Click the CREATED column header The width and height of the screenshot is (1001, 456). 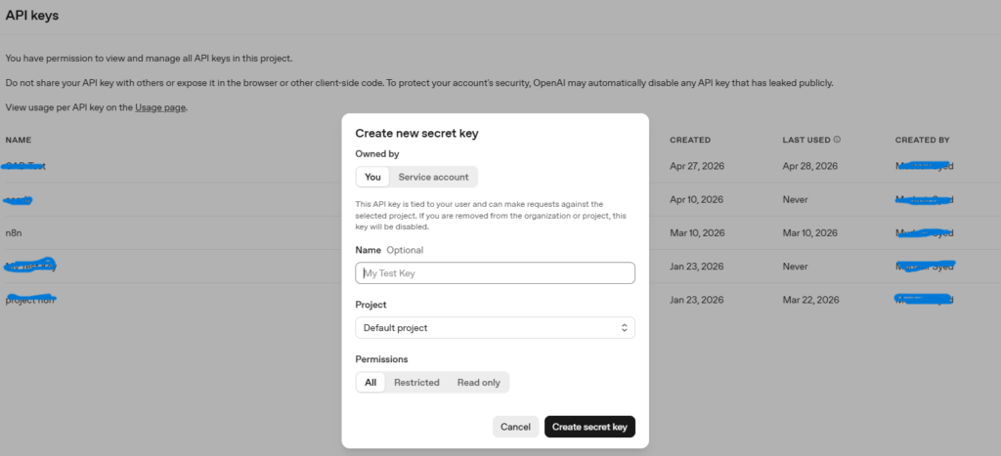point(689,140)
